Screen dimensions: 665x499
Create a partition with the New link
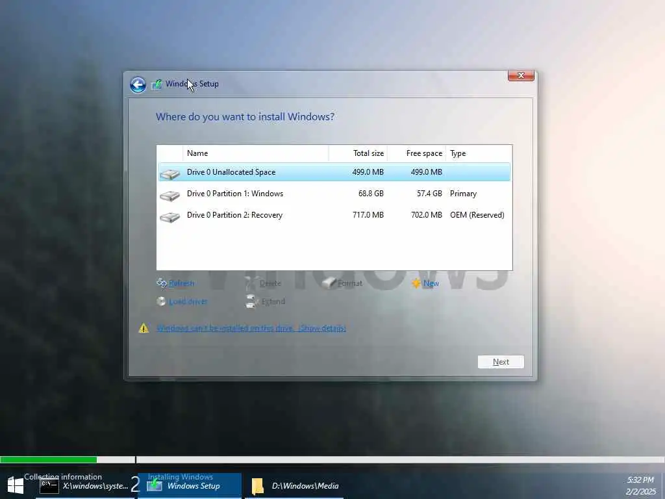click(x=431, y=283)
